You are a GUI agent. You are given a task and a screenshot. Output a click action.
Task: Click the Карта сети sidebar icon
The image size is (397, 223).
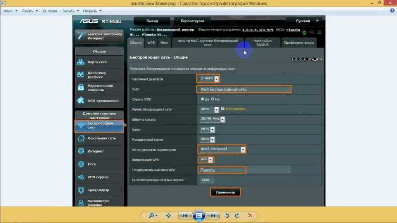coord(81,62)
